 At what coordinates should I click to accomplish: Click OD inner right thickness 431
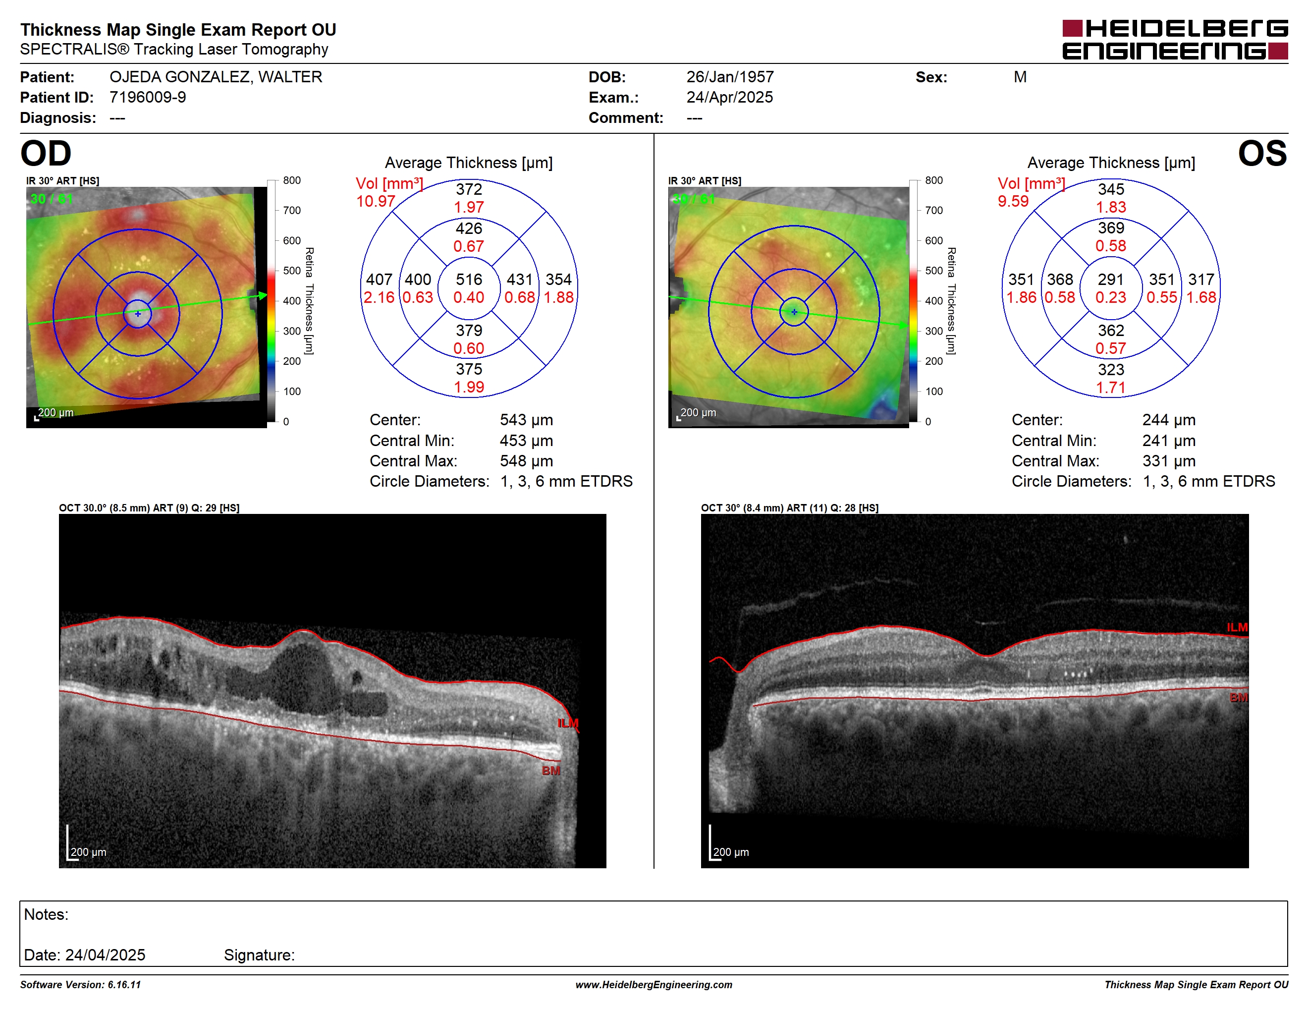point(519,279)
